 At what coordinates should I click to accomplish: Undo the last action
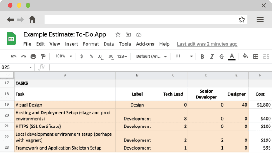point(14,57)
